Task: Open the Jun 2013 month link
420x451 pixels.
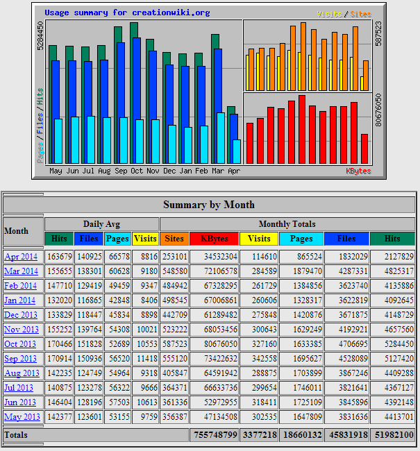Action: click(x=21, y=402)
